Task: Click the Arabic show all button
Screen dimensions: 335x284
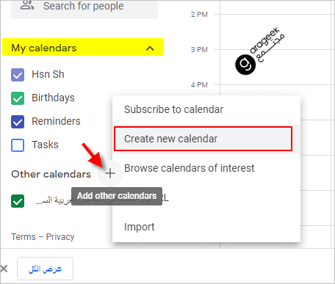Action: (45, 269)
